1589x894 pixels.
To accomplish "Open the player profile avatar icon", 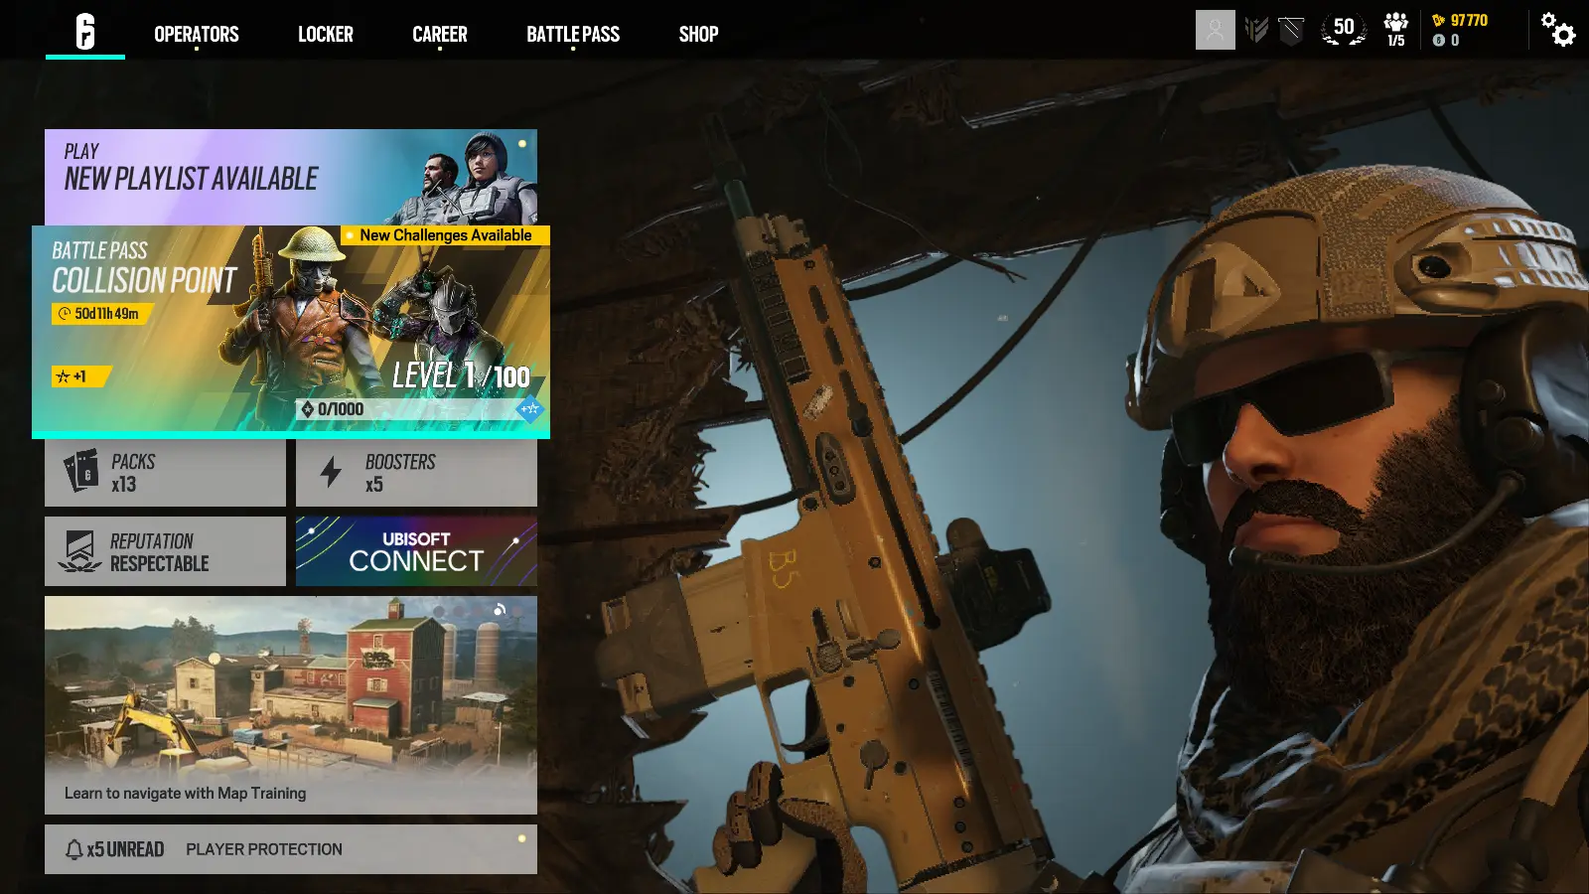I will [x=1216, y=31].
